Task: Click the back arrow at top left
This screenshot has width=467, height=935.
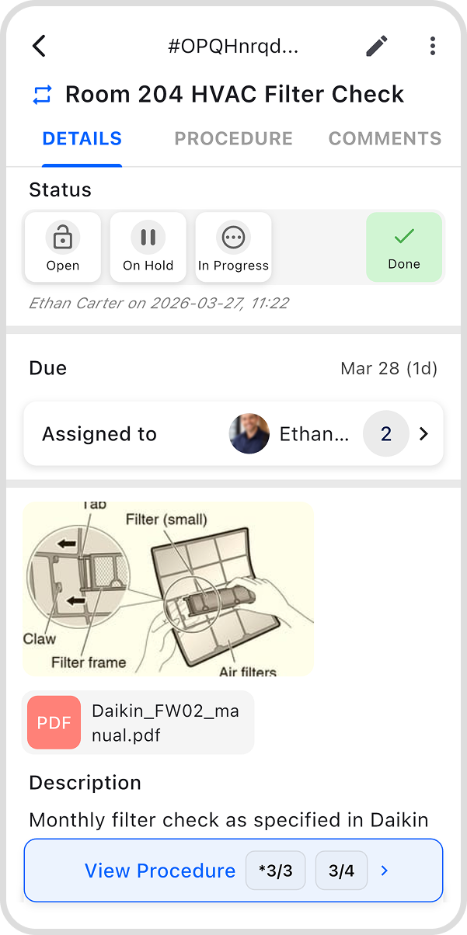Action: [x=39, y=46]
